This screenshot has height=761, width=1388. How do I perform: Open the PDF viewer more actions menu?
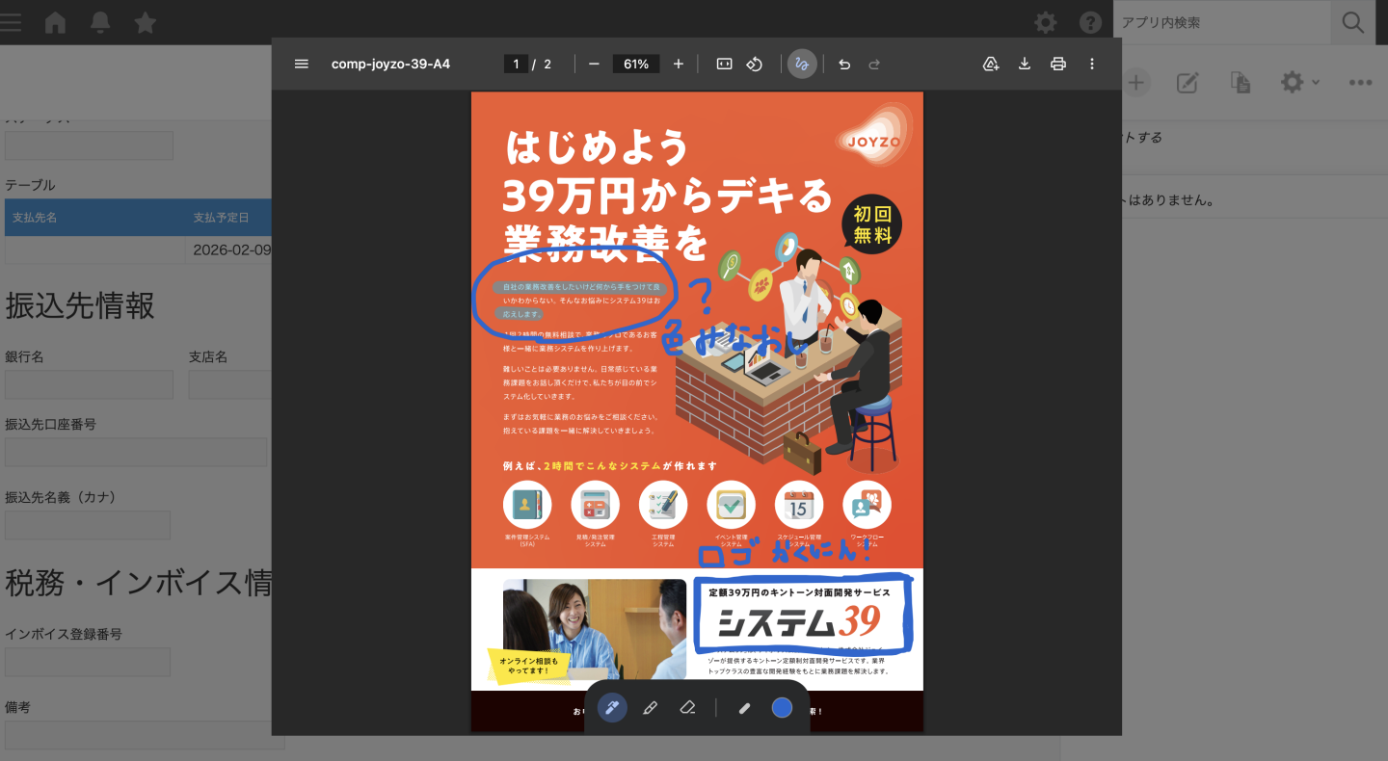pos(1092,64)
